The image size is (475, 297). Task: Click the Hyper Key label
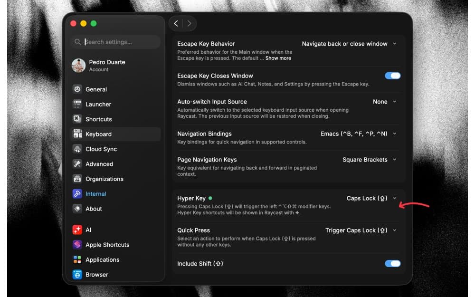pyautogui.click(x=191, y=198)
